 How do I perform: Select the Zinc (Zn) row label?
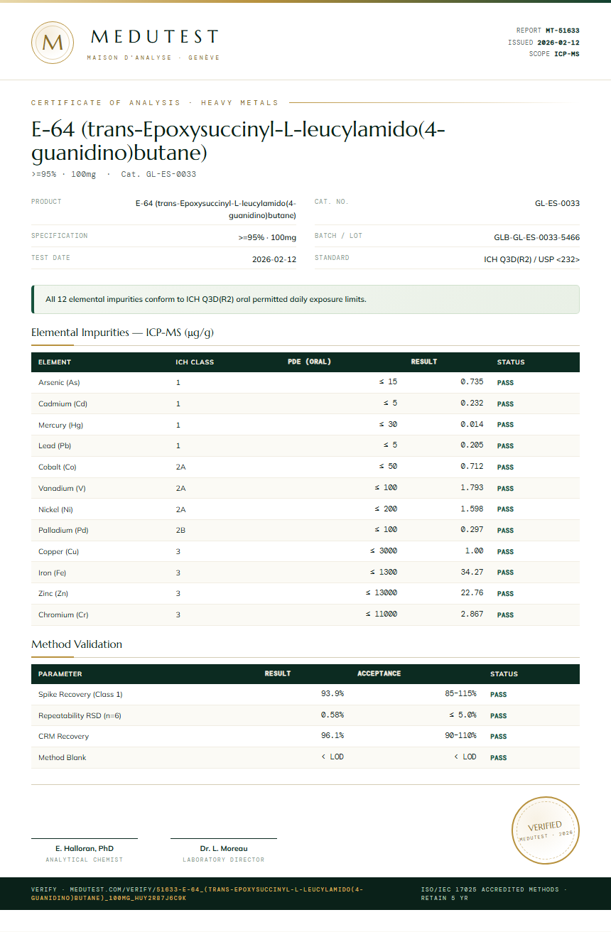tap(53, 594)
